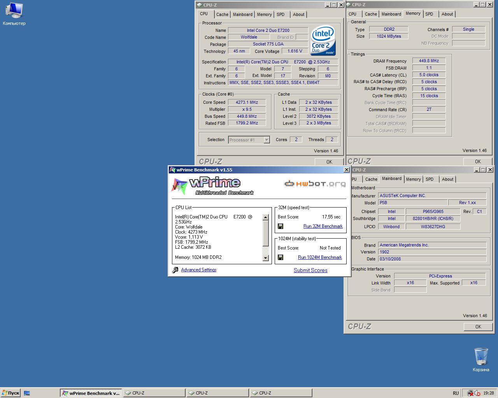Screen dimensions: 498x398
Task: Click the processor Name field "Intel Core 2 Duo E7200"
Action: pyautogui.click(x=268, y=30)
